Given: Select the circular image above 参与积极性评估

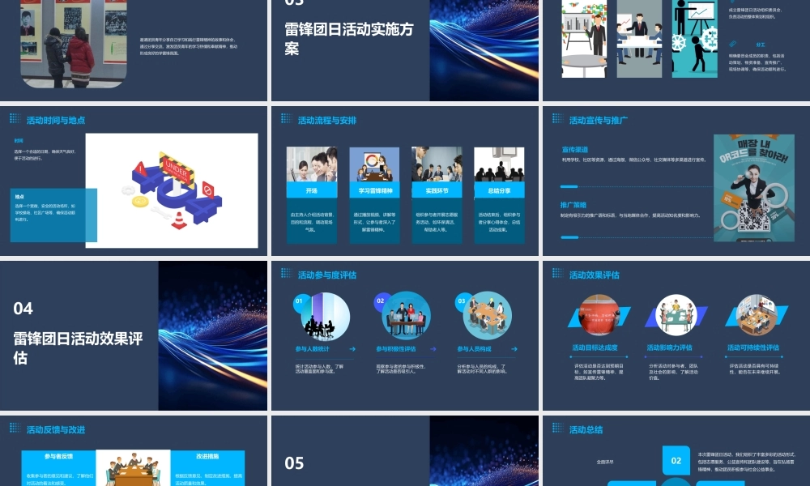Looking at the screenshot, I should pyautogui.click(x=406, y=316).
